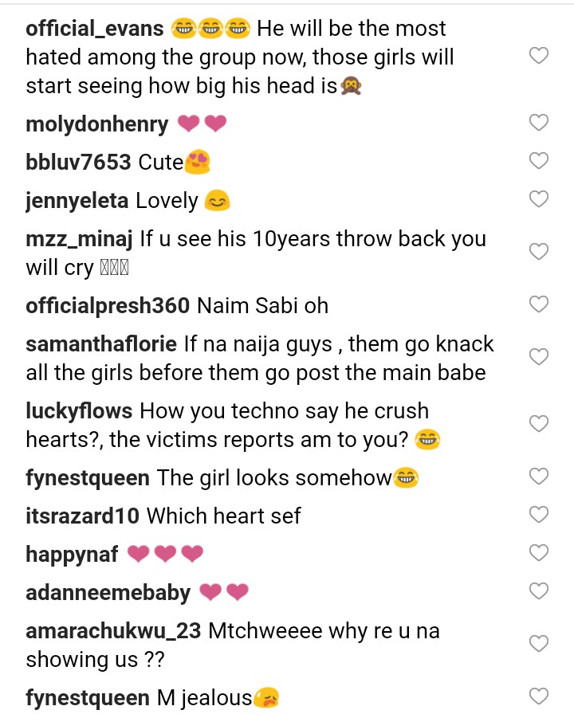The image size is (574, 714).
Task: Toggle like on itsrazard10's comment
Action: [540, 515]
